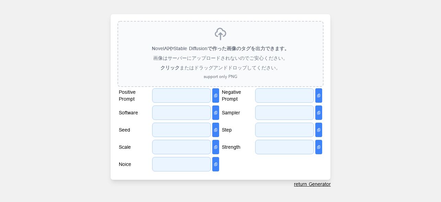The image size is (441, 202).
Task: Click inside the Step field
Action: (x=284, y=130)
